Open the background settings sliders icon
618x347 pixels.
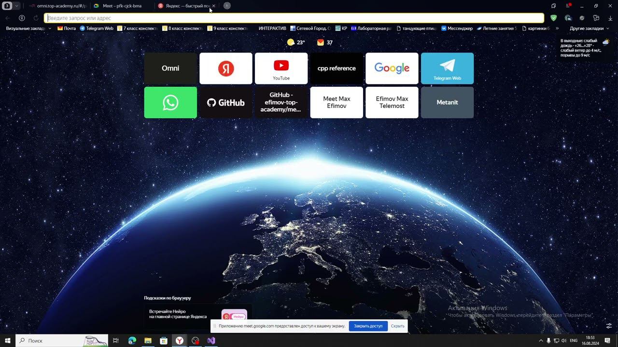[x=609, y=326]
